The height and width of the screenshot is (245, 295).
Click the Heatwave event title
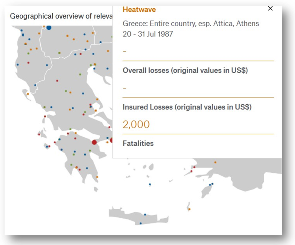click(x=139, y=10)
